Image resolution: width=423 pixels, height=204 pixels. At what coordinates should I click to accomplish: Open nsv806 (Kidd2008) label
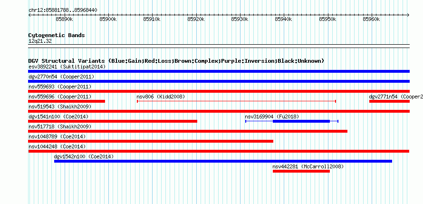[x=161, y=97]
